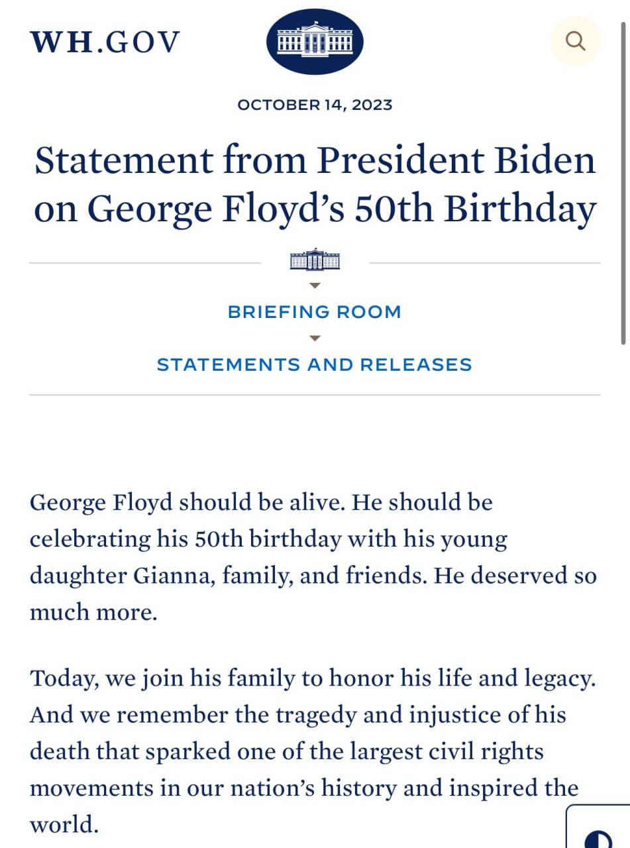Click the small White House icon under the headline
Image resolution: width=630 pixels, height=848 pixels.
(315, 260)
